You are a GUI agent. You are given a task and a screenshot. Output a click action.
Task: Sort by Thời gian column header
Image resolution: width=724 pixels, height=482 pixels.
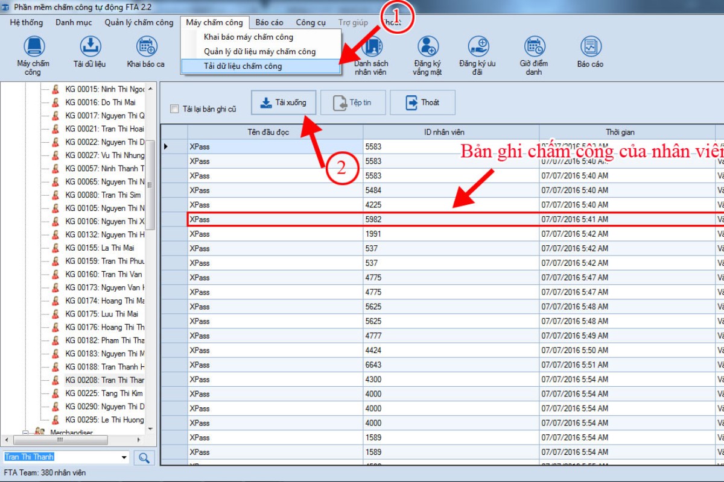[627, 132]
